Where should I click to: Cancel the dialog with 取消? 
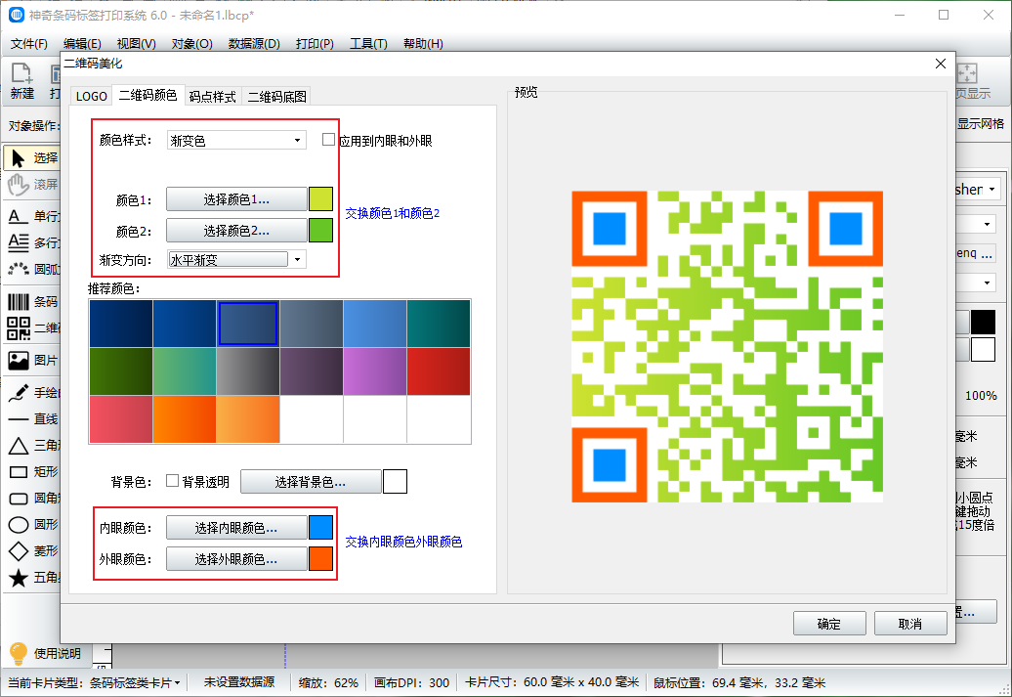910,624
